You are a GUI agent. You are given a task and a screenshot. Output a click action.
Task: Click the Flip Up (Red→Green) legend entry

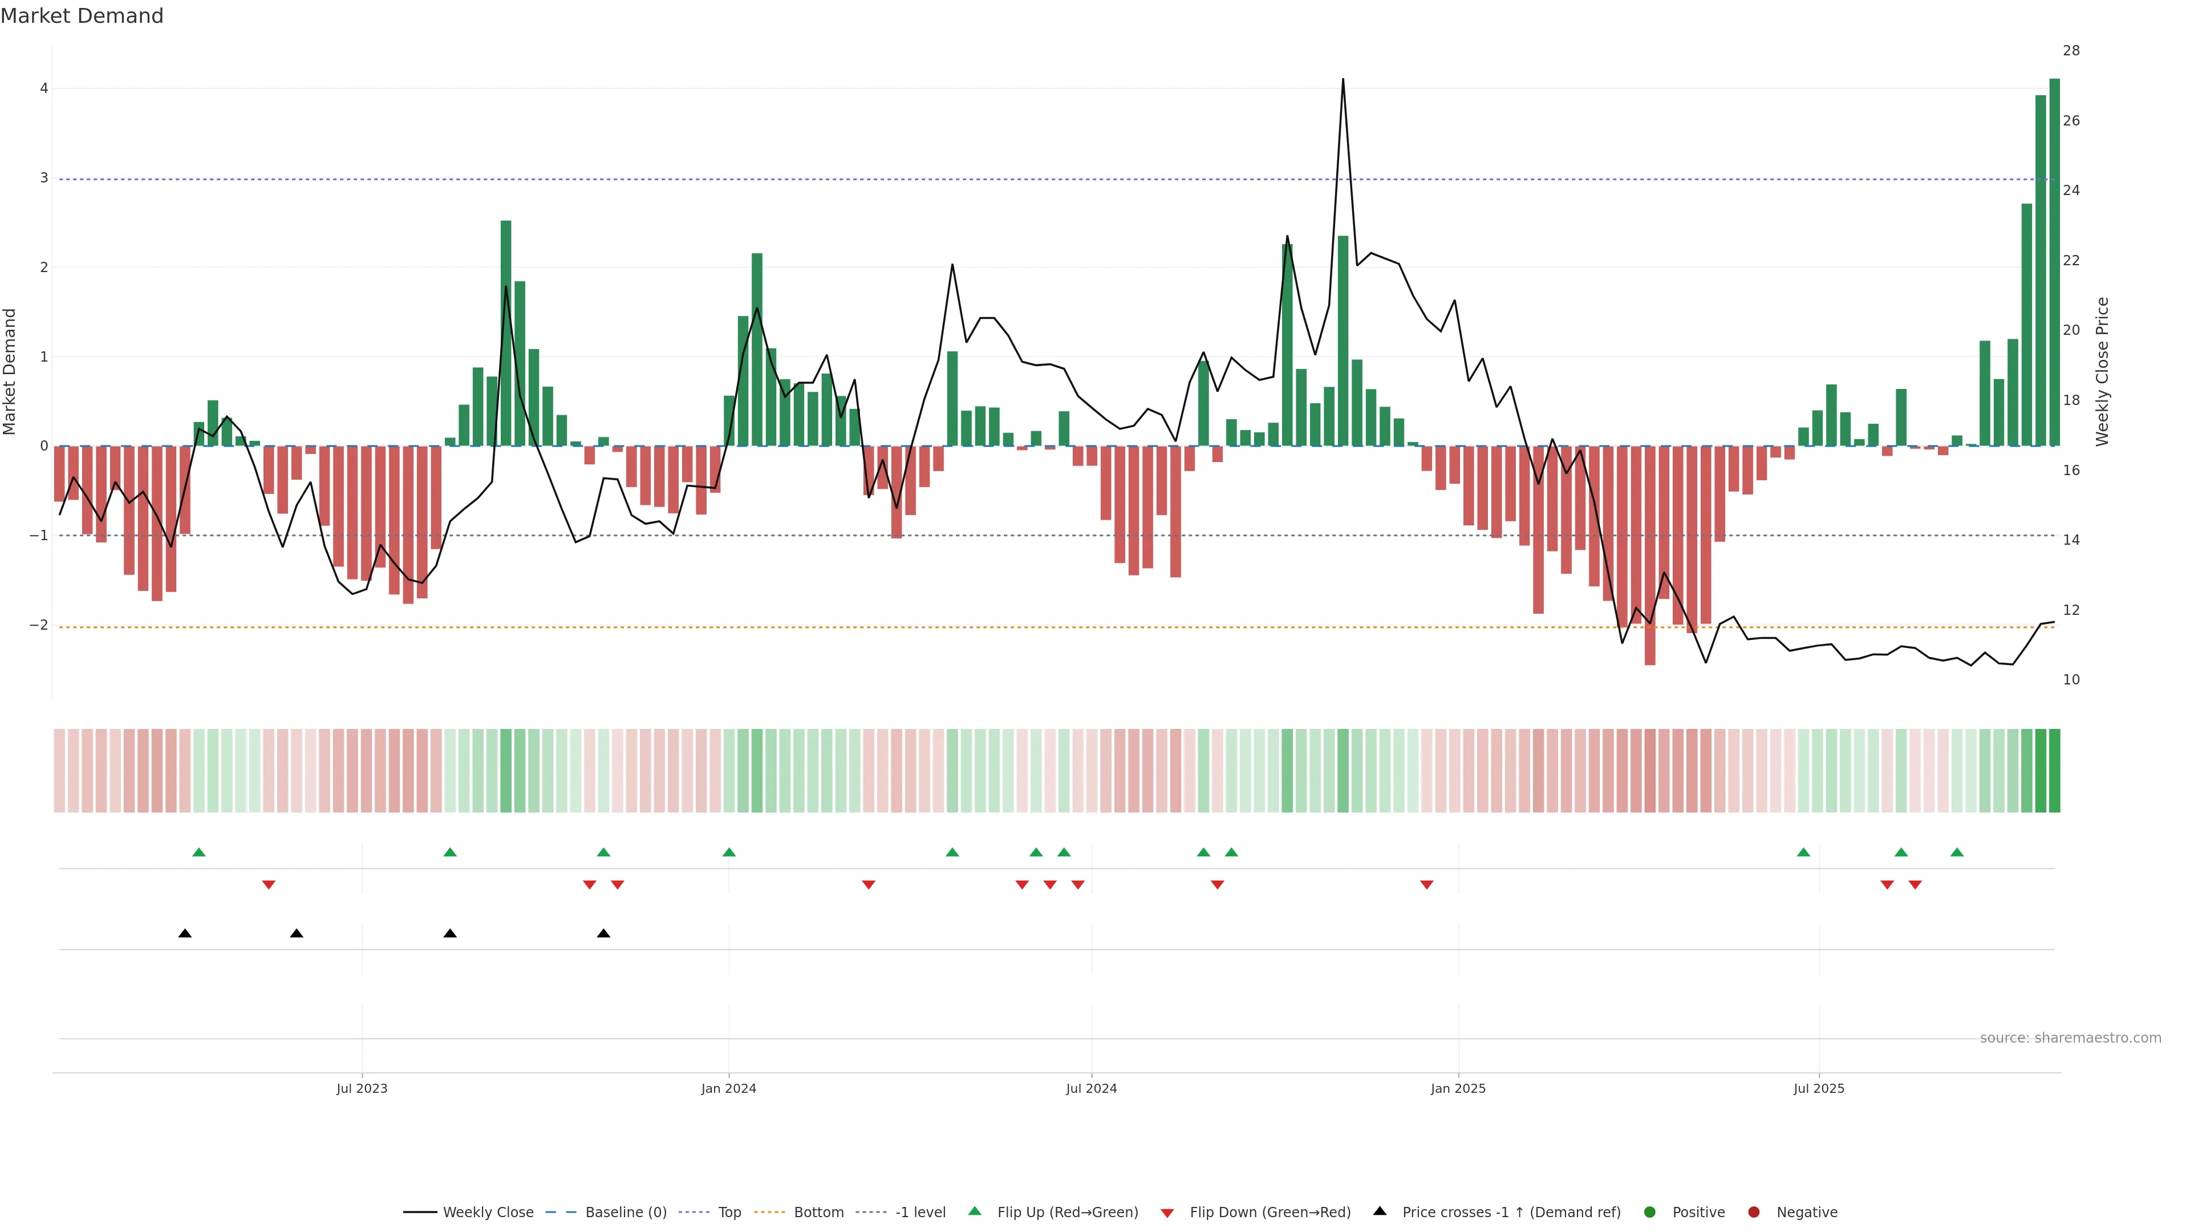1067,1213
